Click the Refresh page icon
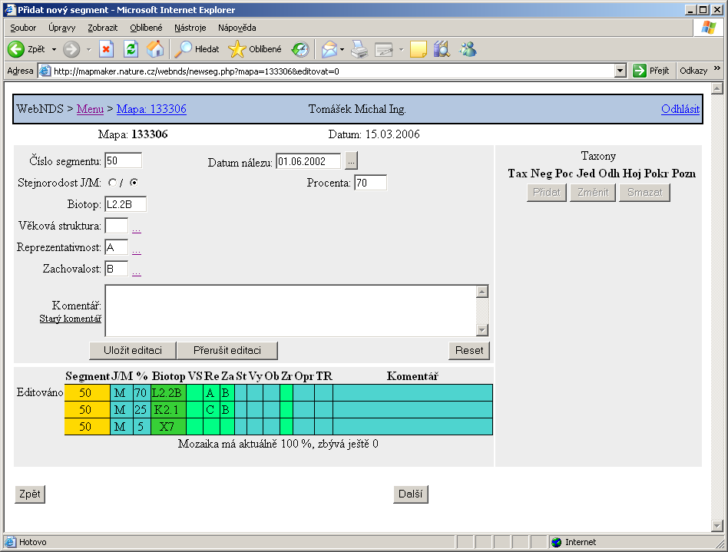 tap(131, 49)
